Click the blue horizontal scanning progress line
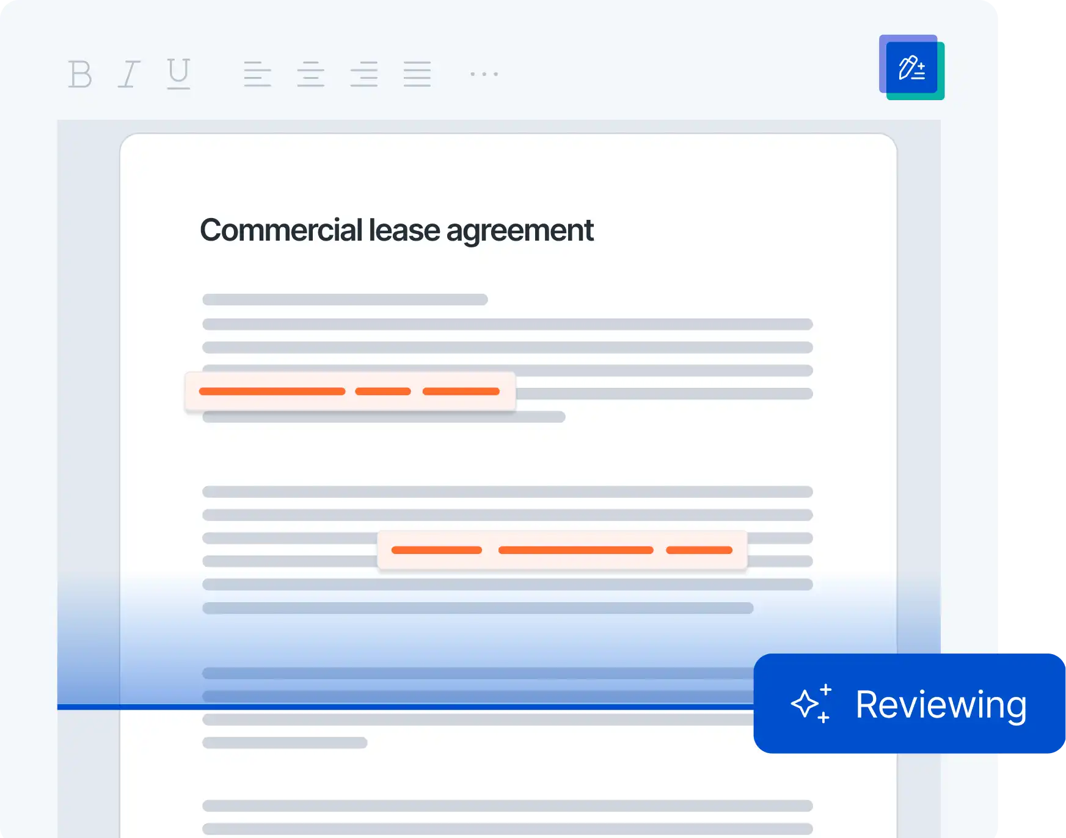 403,707
